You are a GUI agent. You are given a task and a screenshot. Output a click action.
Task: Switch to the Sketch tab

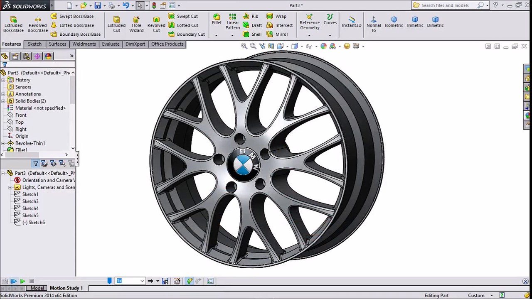tap(34, 44)
